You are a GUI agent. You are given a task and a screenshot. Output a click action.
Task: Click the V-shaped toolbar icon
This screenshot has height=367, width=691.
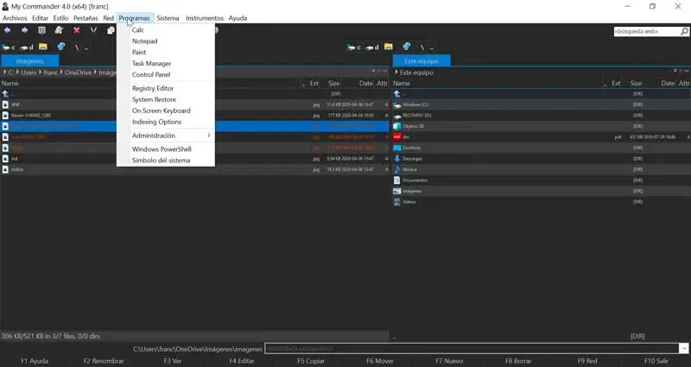click(93, 30)
